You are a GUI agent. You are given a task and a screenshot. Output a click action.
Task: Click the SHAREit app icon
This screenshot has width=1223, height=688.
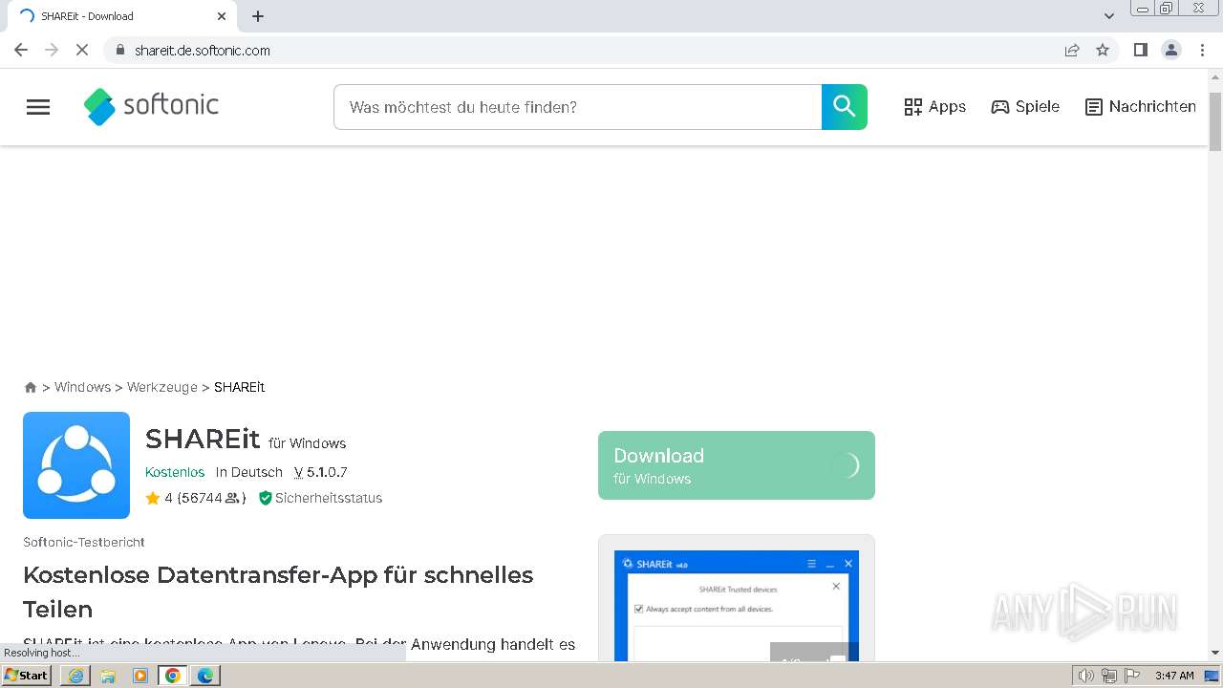tap(76, 465)
